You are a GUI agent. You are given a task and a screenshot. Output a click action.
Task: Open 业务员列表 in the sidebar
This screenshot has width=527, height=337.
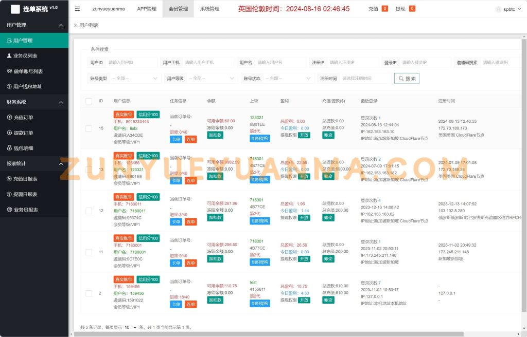[34, 55]
